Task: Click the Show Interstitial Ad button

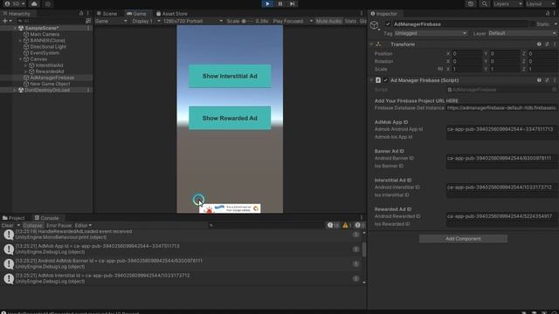Action: (230, 76)
